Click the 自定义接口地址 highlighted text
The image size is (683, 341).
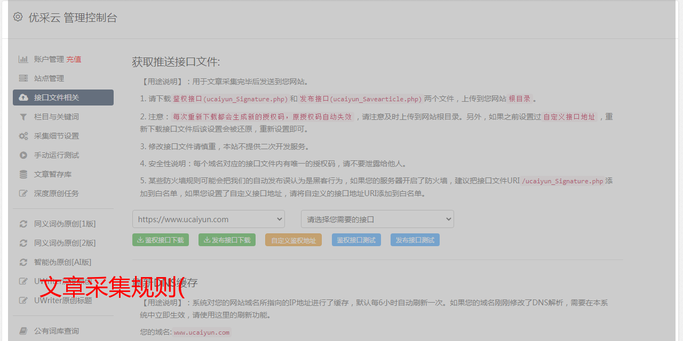pos(569,117)
